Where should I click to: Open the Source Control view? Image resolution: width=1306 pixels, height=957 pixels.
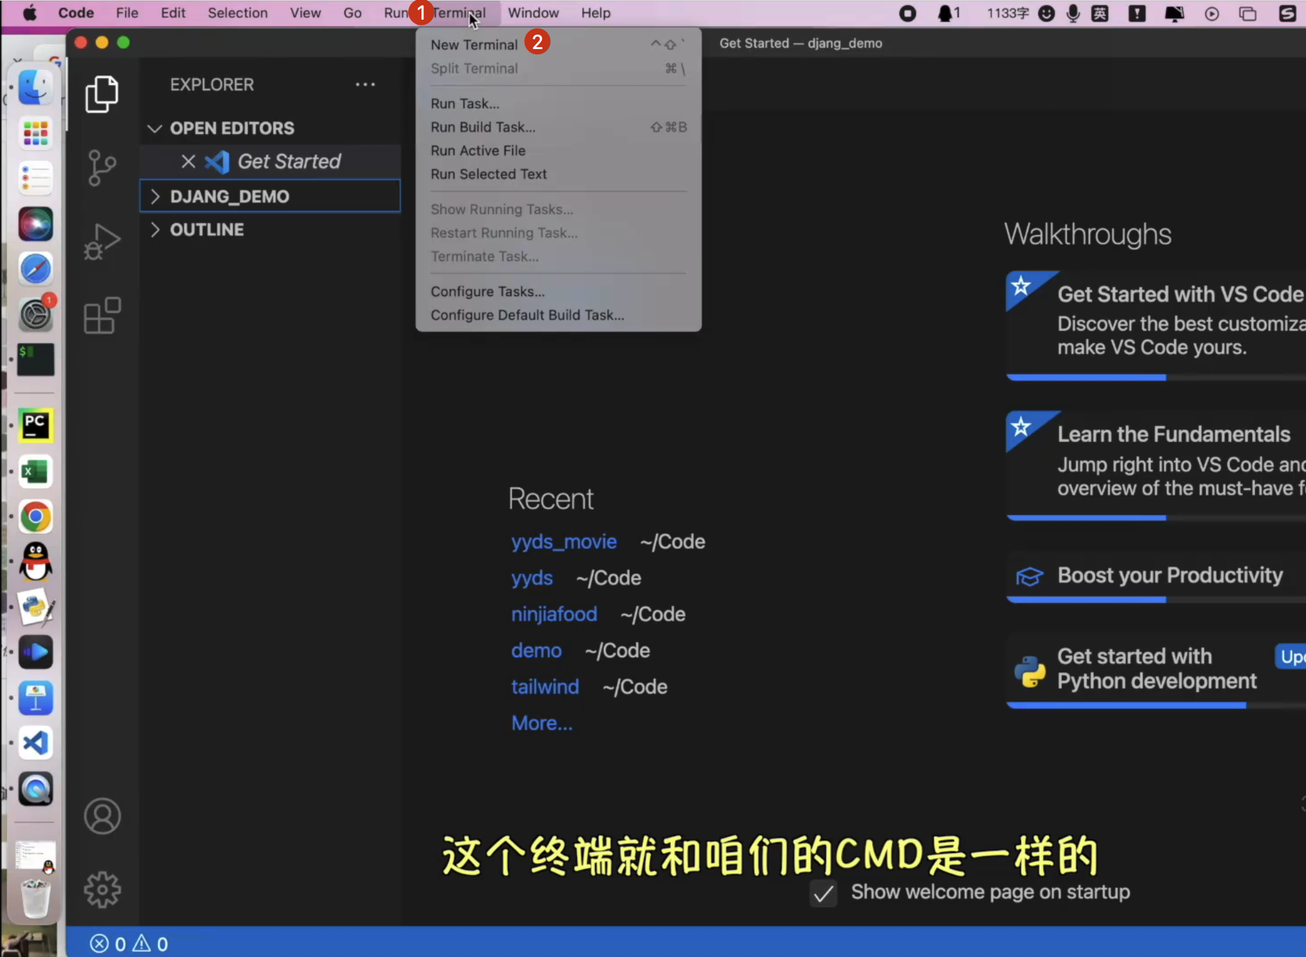coord(102,168)
